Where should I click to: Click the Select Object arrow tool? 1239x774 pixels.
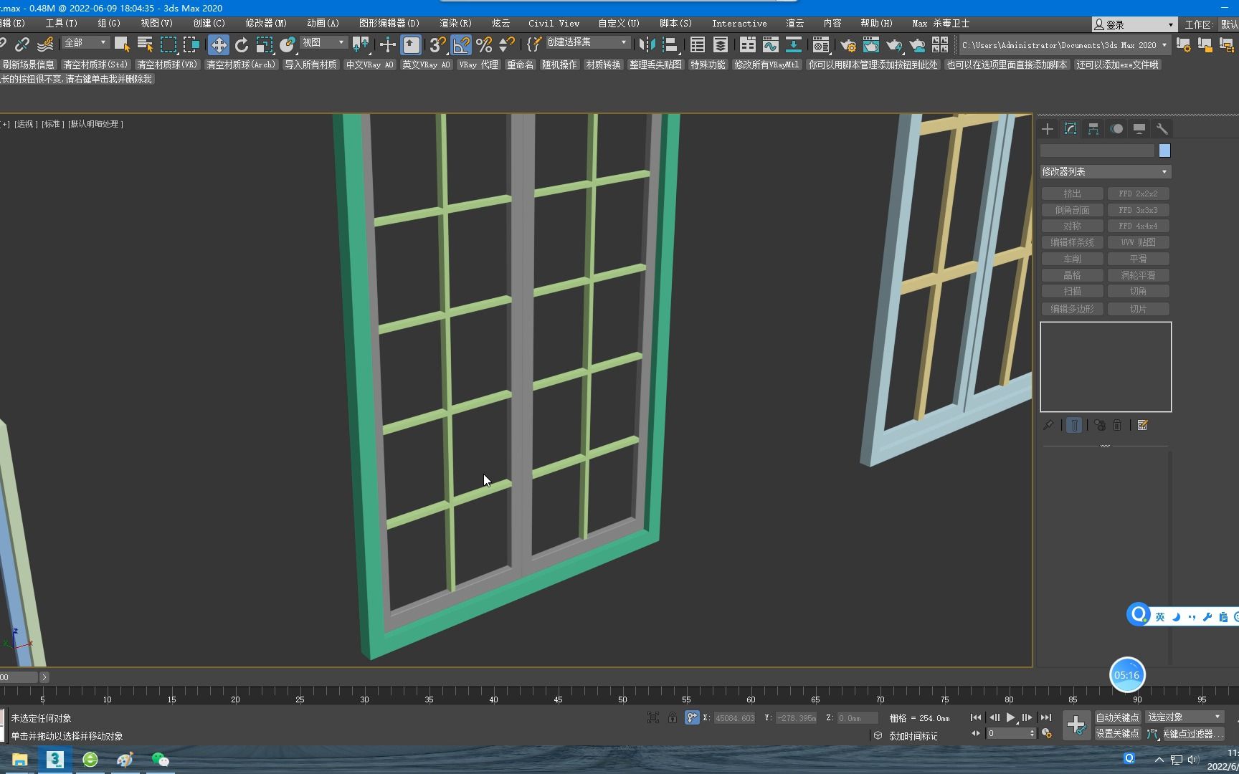(121, 45)
